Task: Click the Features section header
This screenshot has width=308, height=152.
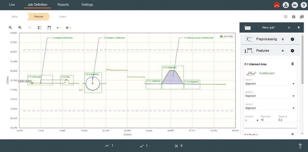Action: pos(270,51)
